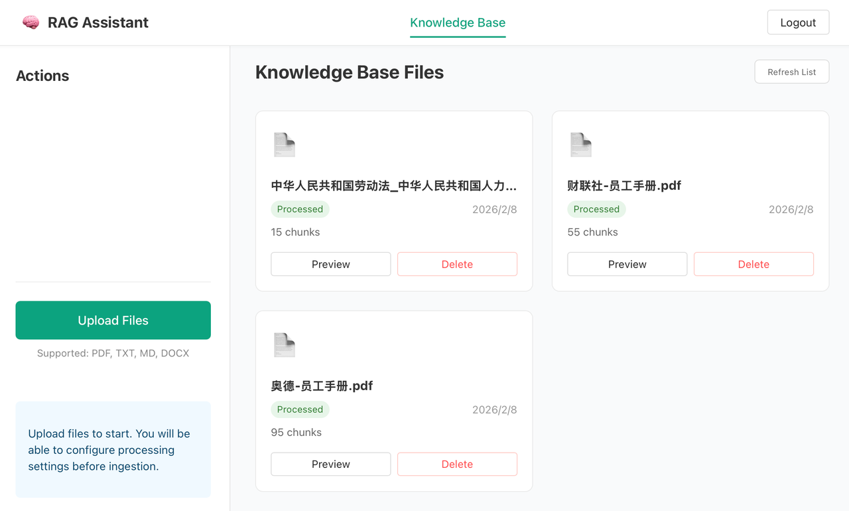Preview 奥德-员工手册.pdf
849x511 pixels.
pos(331,464)
